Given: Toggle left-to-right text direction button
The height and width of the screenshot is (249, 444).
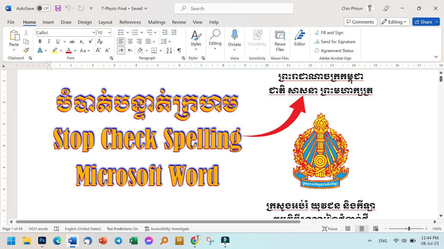Looking at the screenshot, I should 121,50.
